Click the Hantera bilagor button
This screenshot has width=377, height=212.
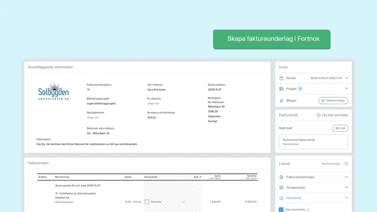point(333,101)
